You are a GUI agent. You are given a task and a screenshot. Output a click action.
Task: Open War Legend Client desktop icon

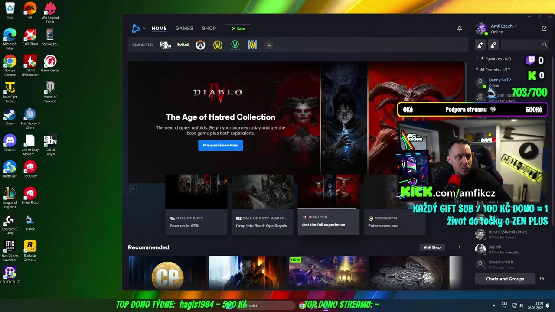[x=50, y=13]
